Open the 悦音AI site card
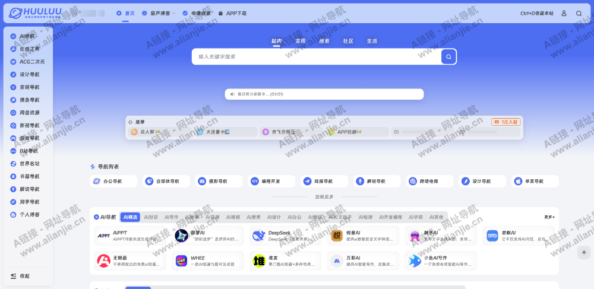The width and height of the screenshot is (594, 289). click(363, 236)
